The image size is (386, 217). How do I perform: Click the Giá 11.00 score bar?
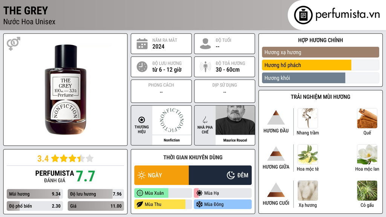pyautogui.click(x=96, y=206)
